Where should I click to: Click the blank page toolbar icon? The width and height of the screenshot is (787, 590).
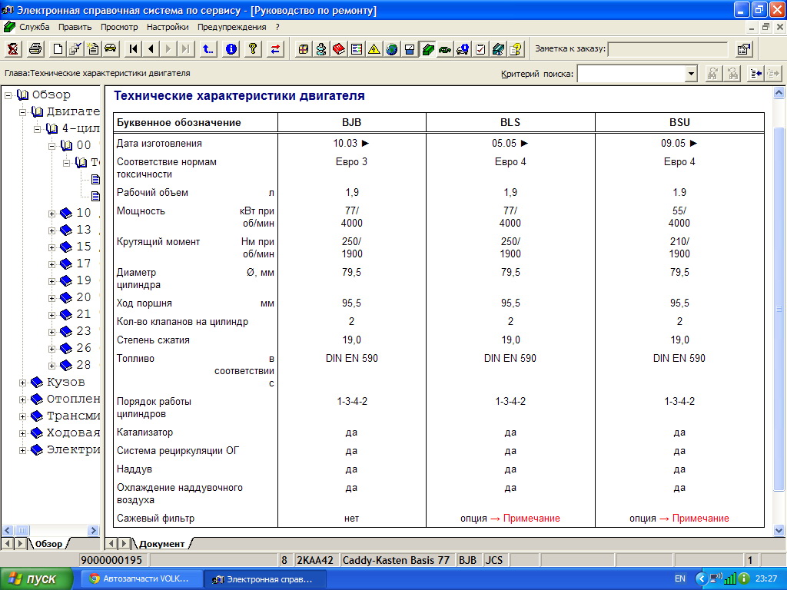tap(58, 48)
